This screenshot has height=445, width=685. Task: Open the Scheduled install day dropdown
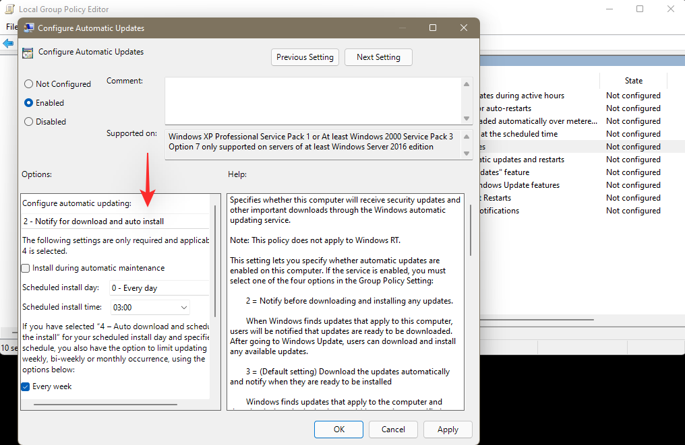pyautogui.click(x=160, y=288)
